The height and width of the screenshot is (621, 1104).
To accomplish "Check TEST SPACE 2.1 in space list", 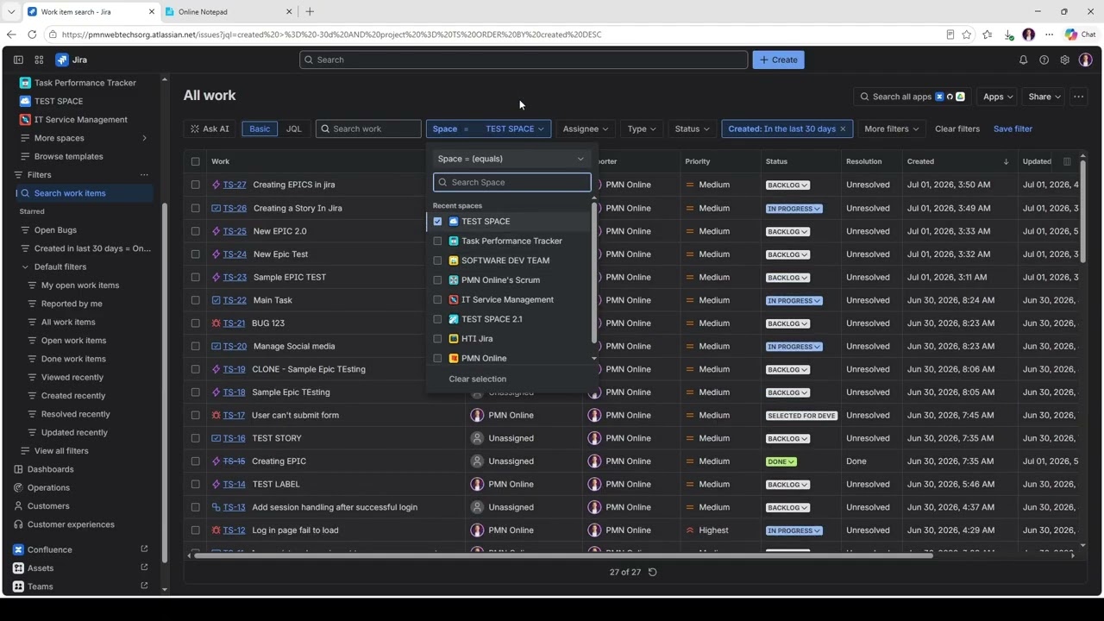I will 437,319.
